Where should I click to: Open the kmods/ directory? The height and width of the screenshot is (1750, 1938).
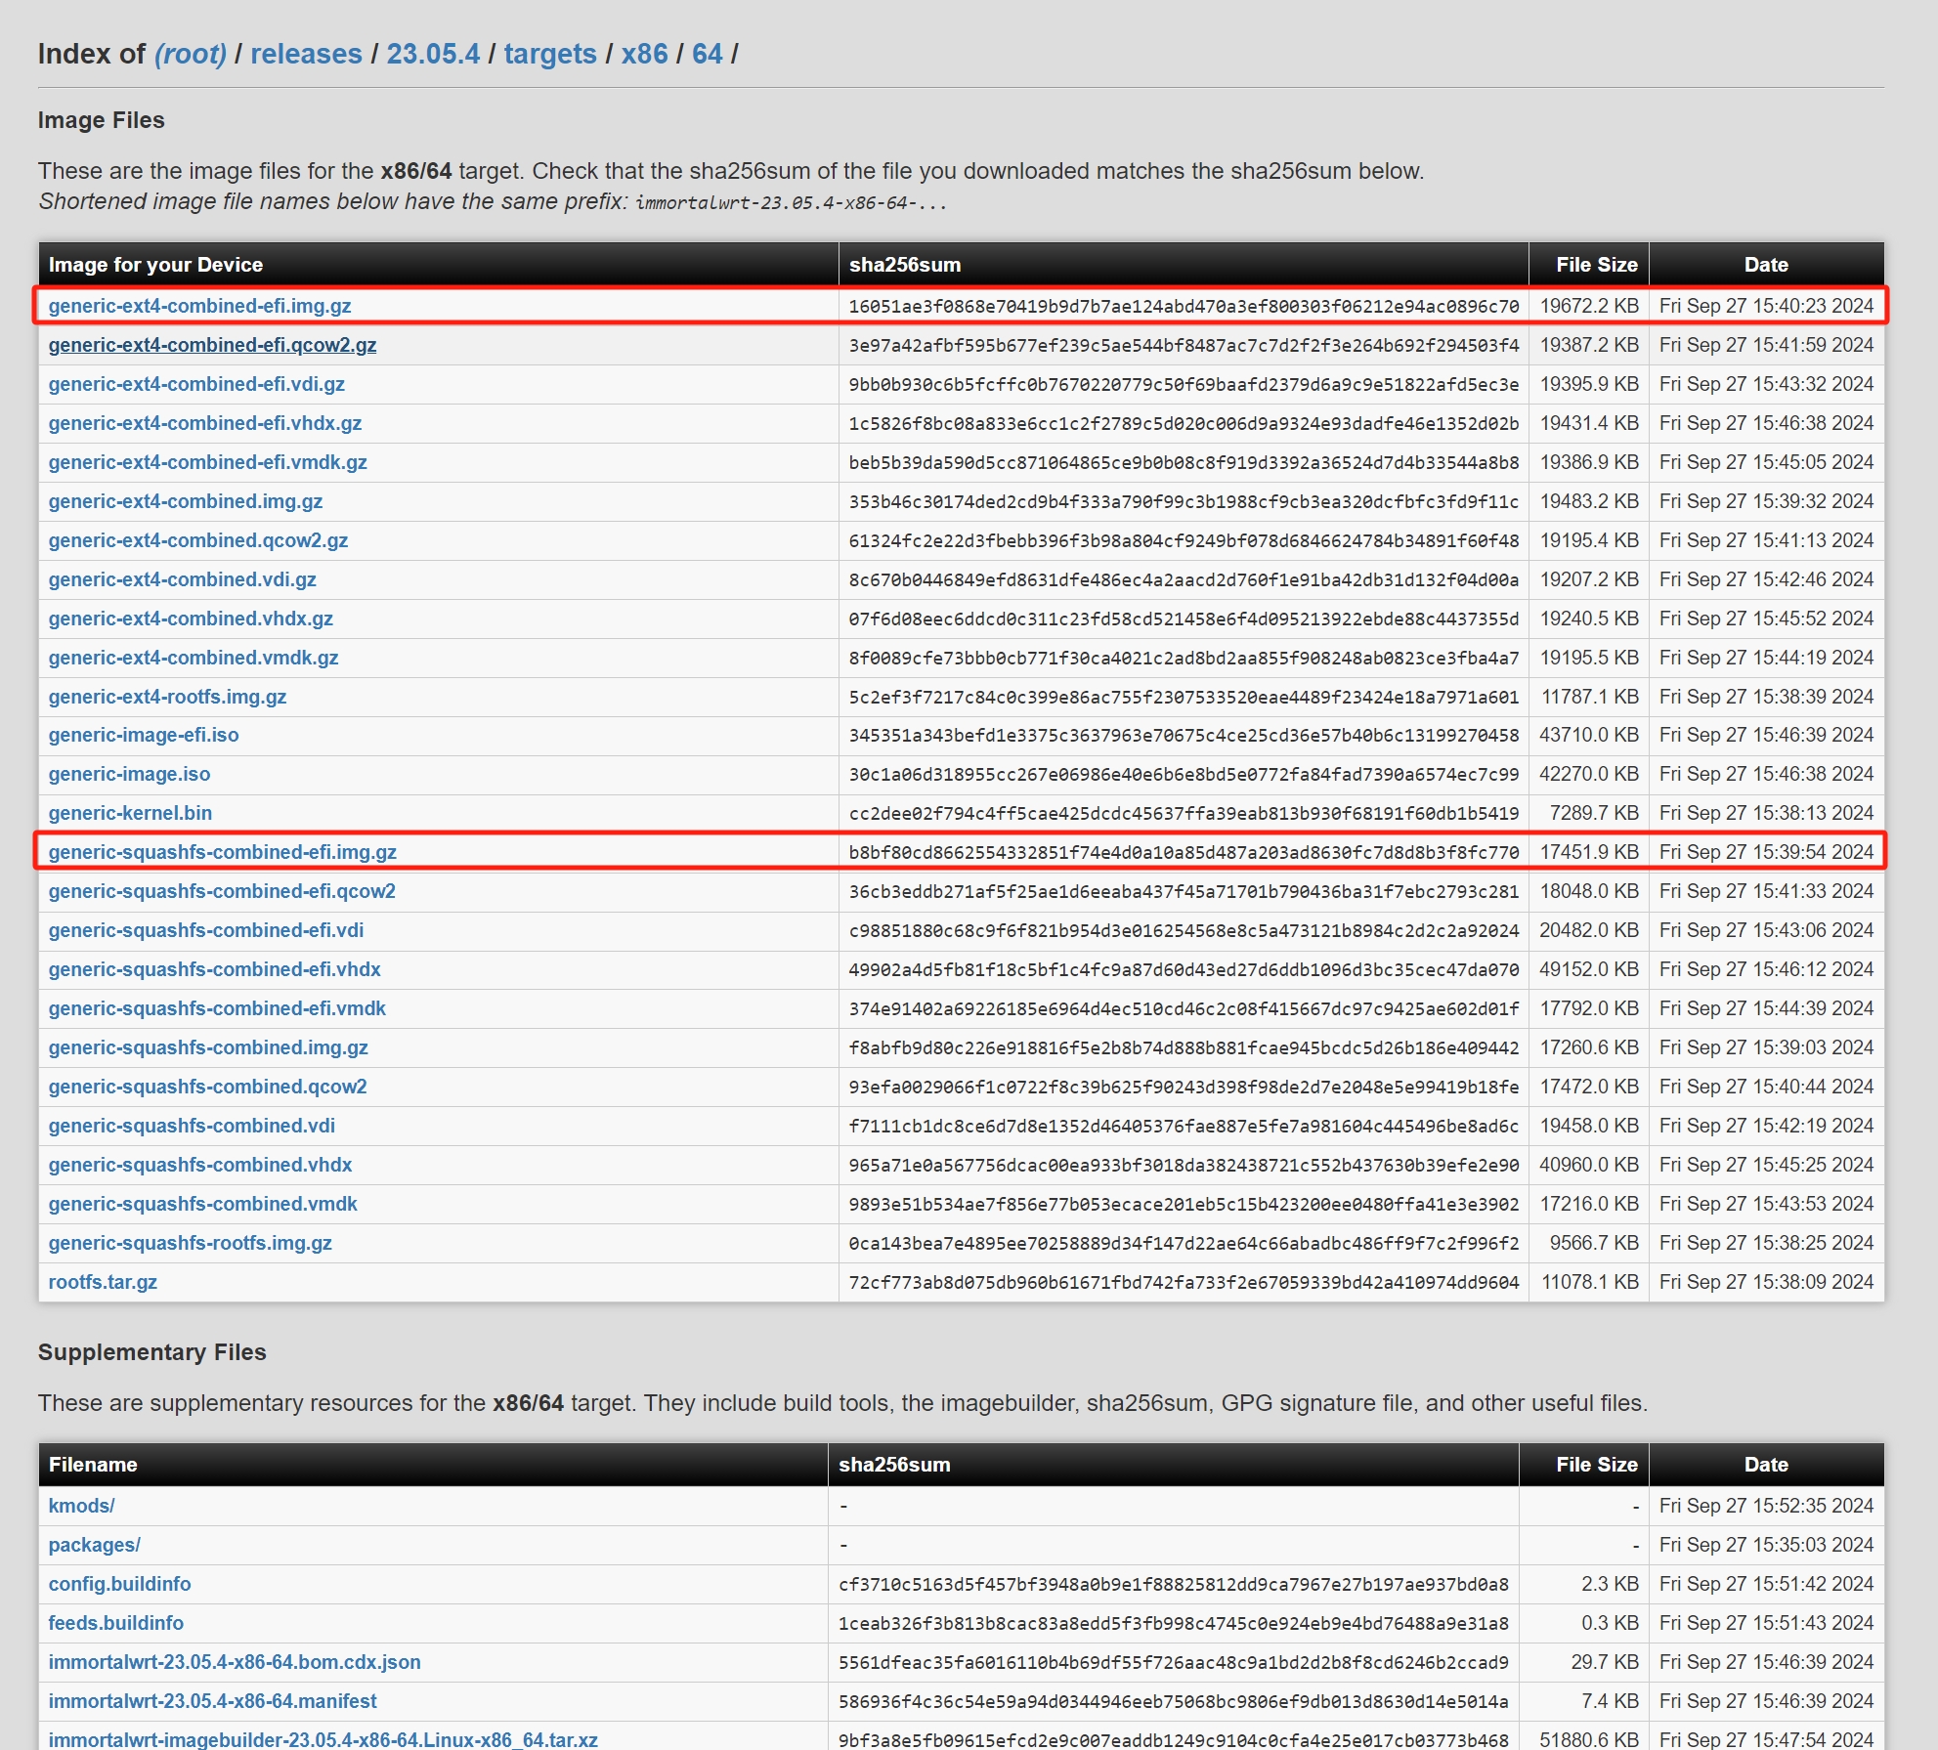pos(81,1506)
